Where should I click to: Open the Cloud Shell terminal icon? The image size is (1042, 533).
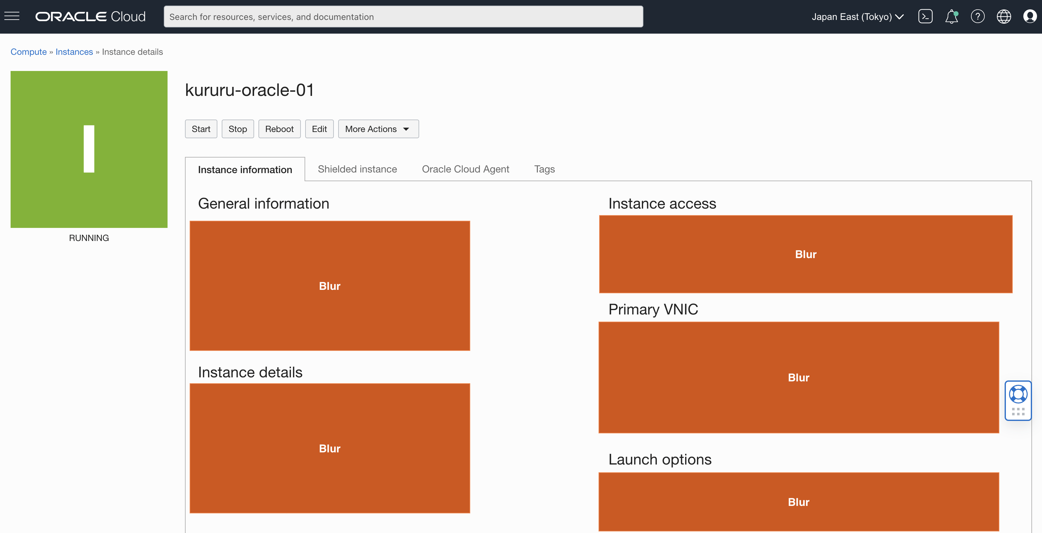pos(926,17)
